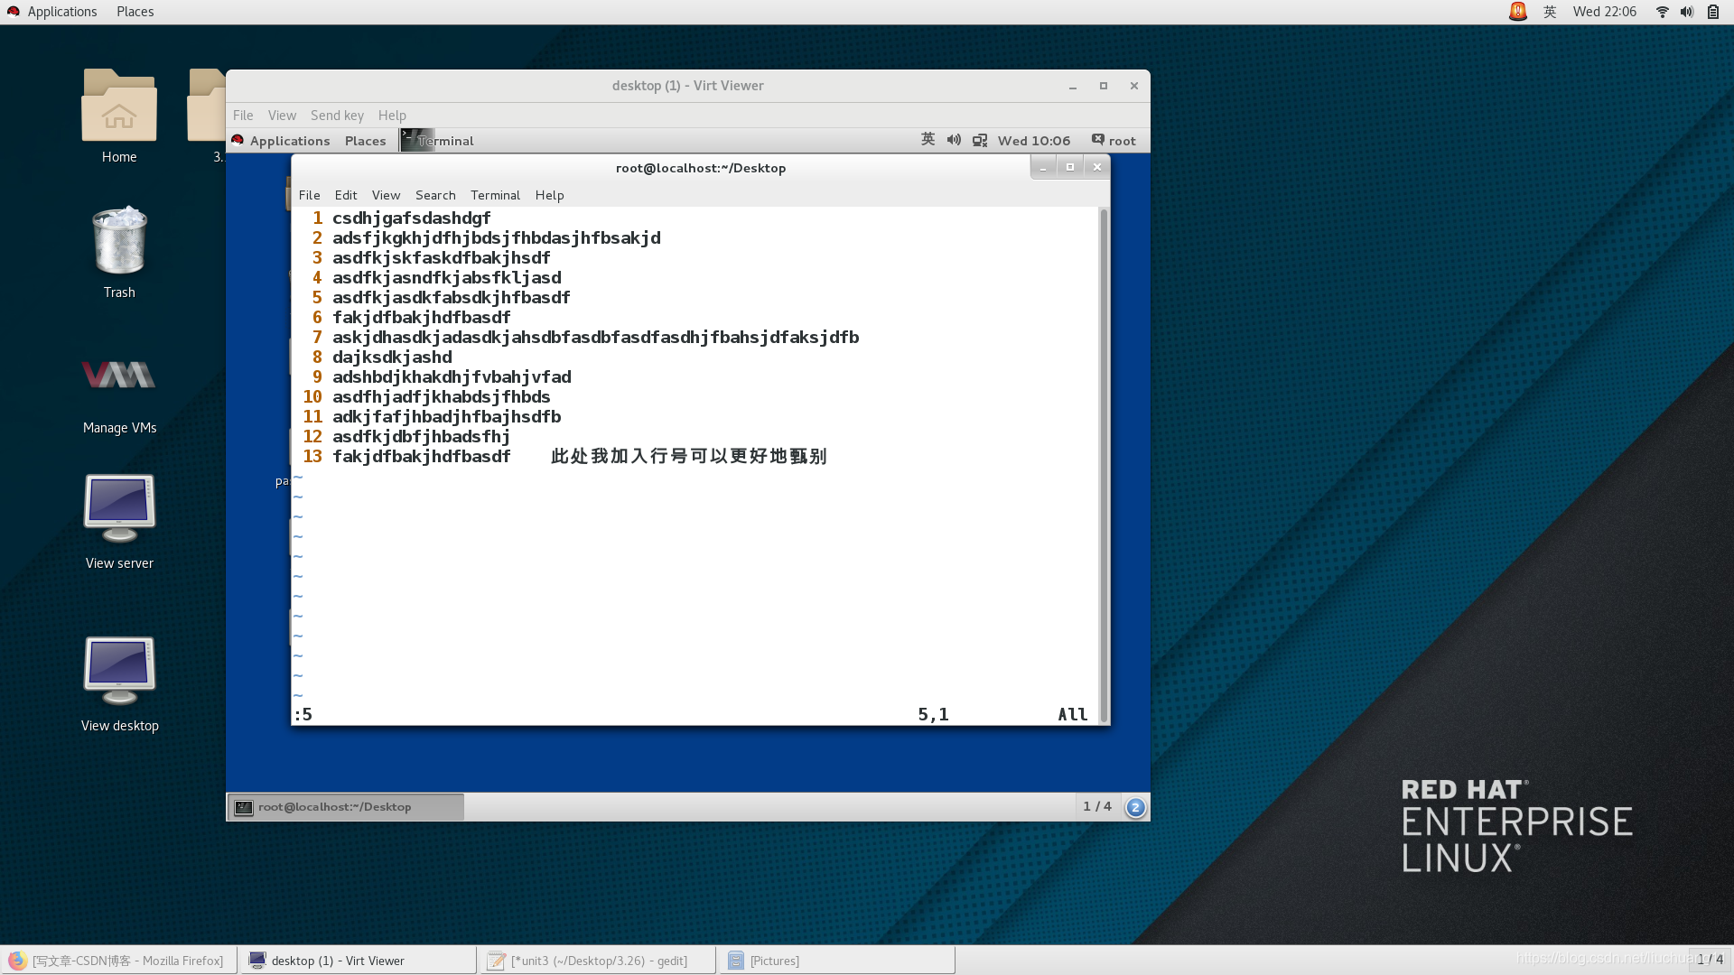The image size is (1734, 975).
Task: Click Virt Viewer title desktop (1)
Action: click(x=687, y=86)
